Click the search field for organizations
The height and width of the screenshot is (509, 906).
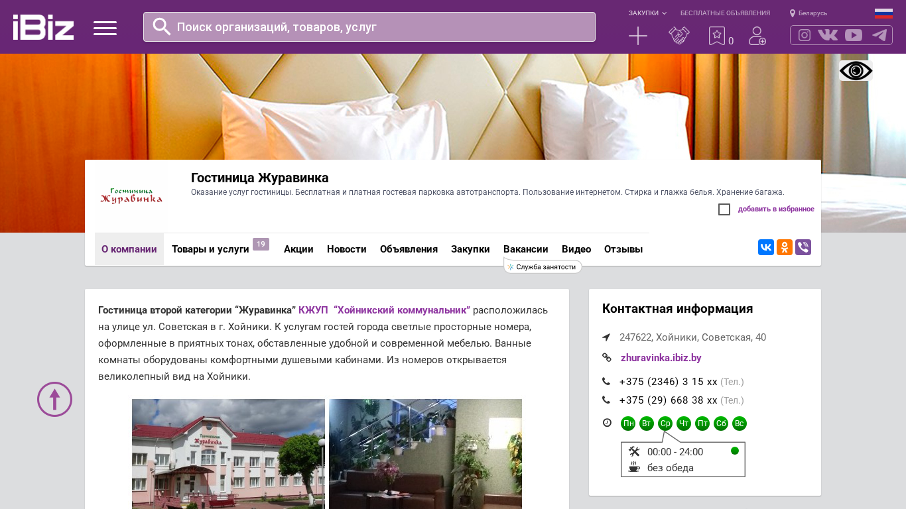coord(369,27)
